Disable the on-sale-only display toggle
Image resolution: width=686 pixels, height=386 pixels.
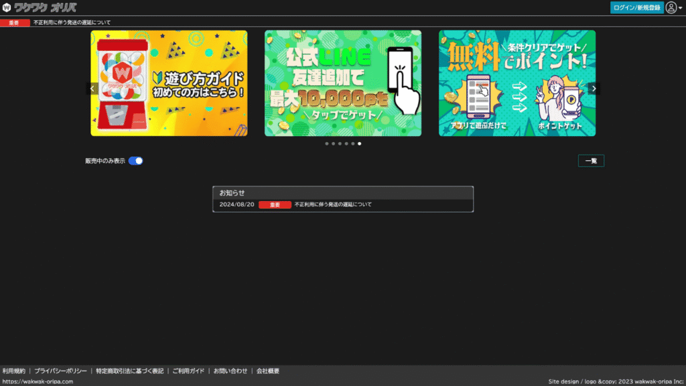coord(135,160)
